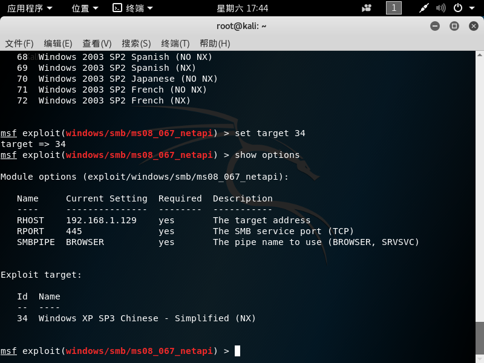Click the BROWSER current setting value
Screen dimensions: 484x363
click(85, 242)
